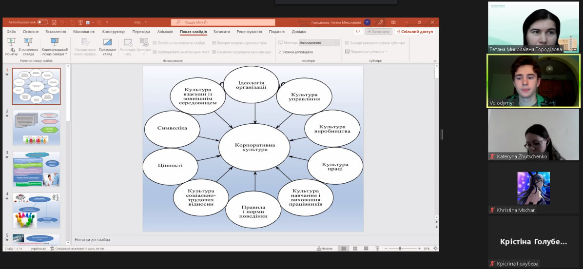
Task: Open the Анімація ribbon tab
Action: click(x=165, y=32)
